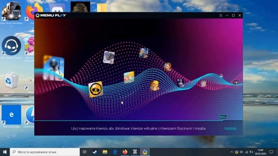278x156 pixels.
Task: Maximize the MEmu Play window
Action: tap(233, 16)
